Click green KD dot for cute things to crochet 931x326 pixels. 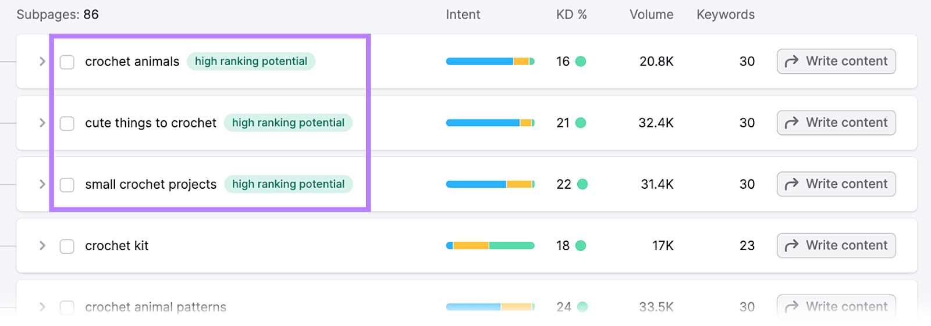[581, 123]
